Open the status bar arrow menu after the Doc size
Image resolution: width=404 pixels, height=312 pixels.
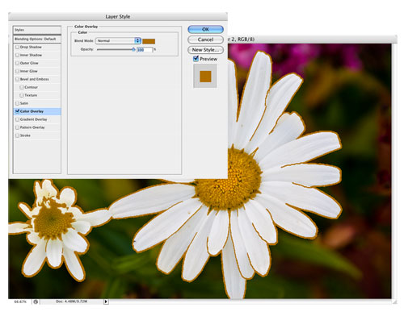pos(106,302)
